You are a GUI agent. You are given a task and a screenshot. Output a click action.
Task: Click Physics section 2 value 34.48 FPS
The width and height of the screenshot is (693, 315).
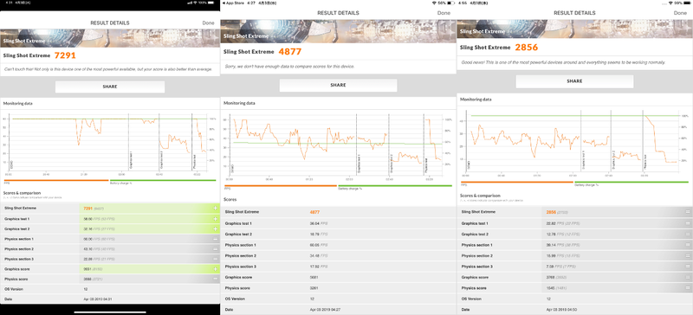point(319,256)
